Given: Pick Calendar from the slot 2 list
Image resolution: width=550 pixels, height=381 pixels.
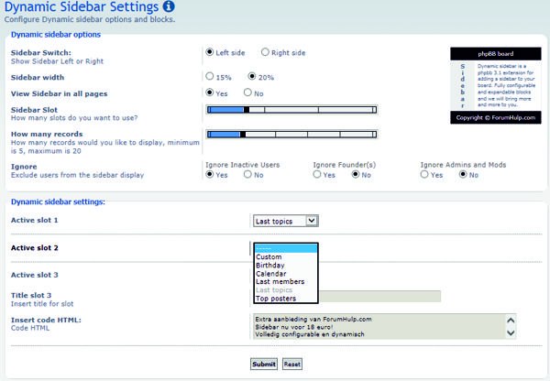Looking at the screenshot, I should tap(270, 274).
